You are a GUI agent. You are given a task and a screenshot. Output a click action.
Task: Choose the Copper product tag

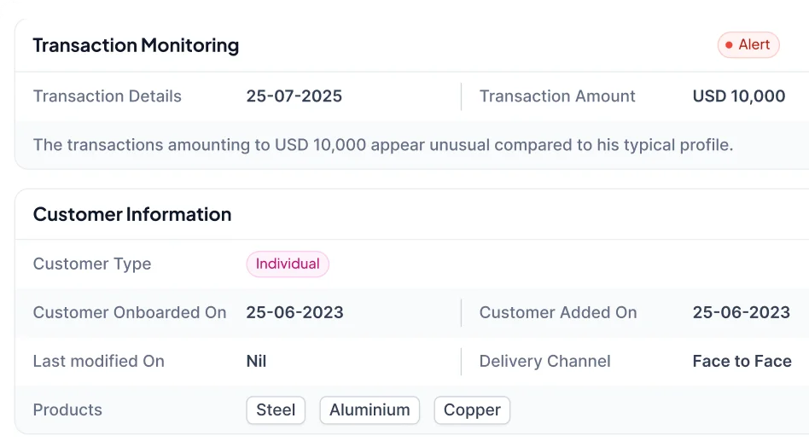coord(472,410)
